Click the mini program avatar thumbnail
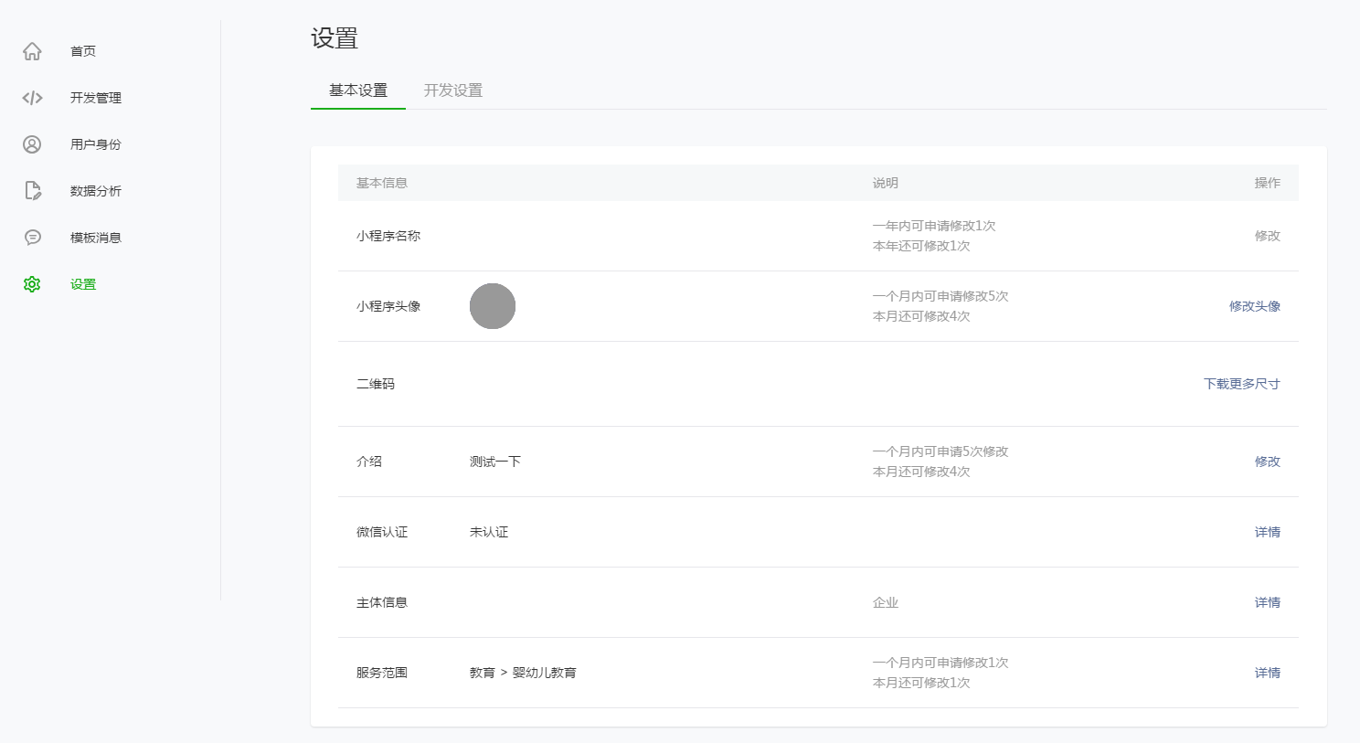The image size is (1360, 743). 493,306
